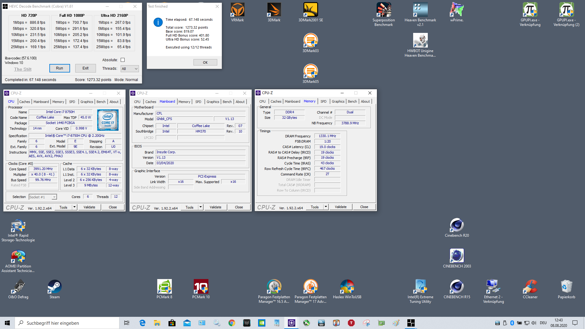Open the CINEBENCH 2003 icon
This screenshot has height=329, width=585.
(x=457, y=258)
